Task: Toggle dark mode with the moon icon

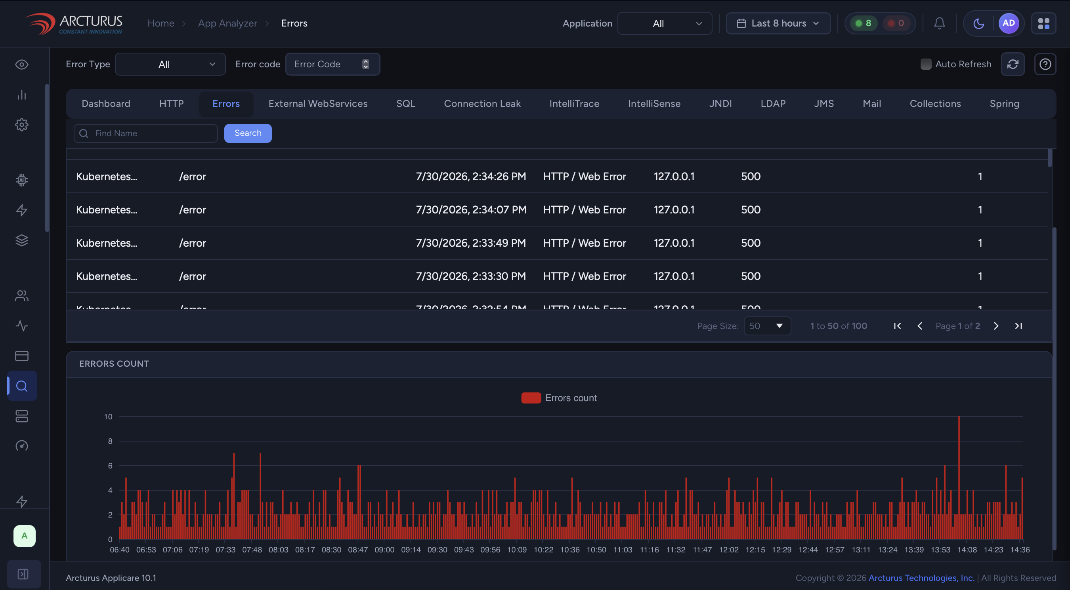Action: coord(978,23)
